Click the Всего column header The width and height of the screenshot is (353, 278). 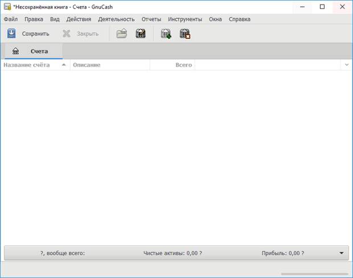click(x=173, y=65)
